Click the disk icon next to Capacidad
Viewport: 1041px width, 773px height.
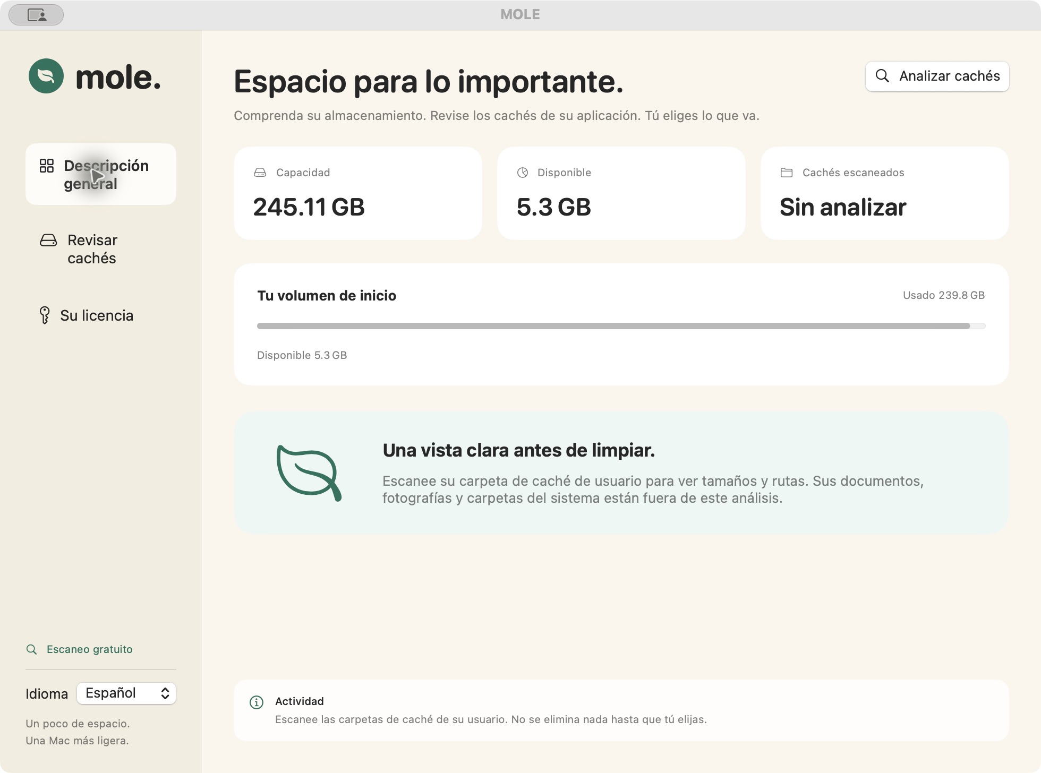pos(260,173)
